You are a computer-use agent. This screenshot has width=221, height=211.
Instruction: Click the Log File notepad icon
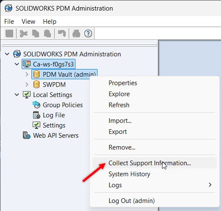click(x=36, y=115)
